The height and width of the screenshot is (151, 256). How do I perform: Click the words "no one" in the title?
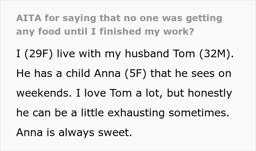click(x=131, y=18)
